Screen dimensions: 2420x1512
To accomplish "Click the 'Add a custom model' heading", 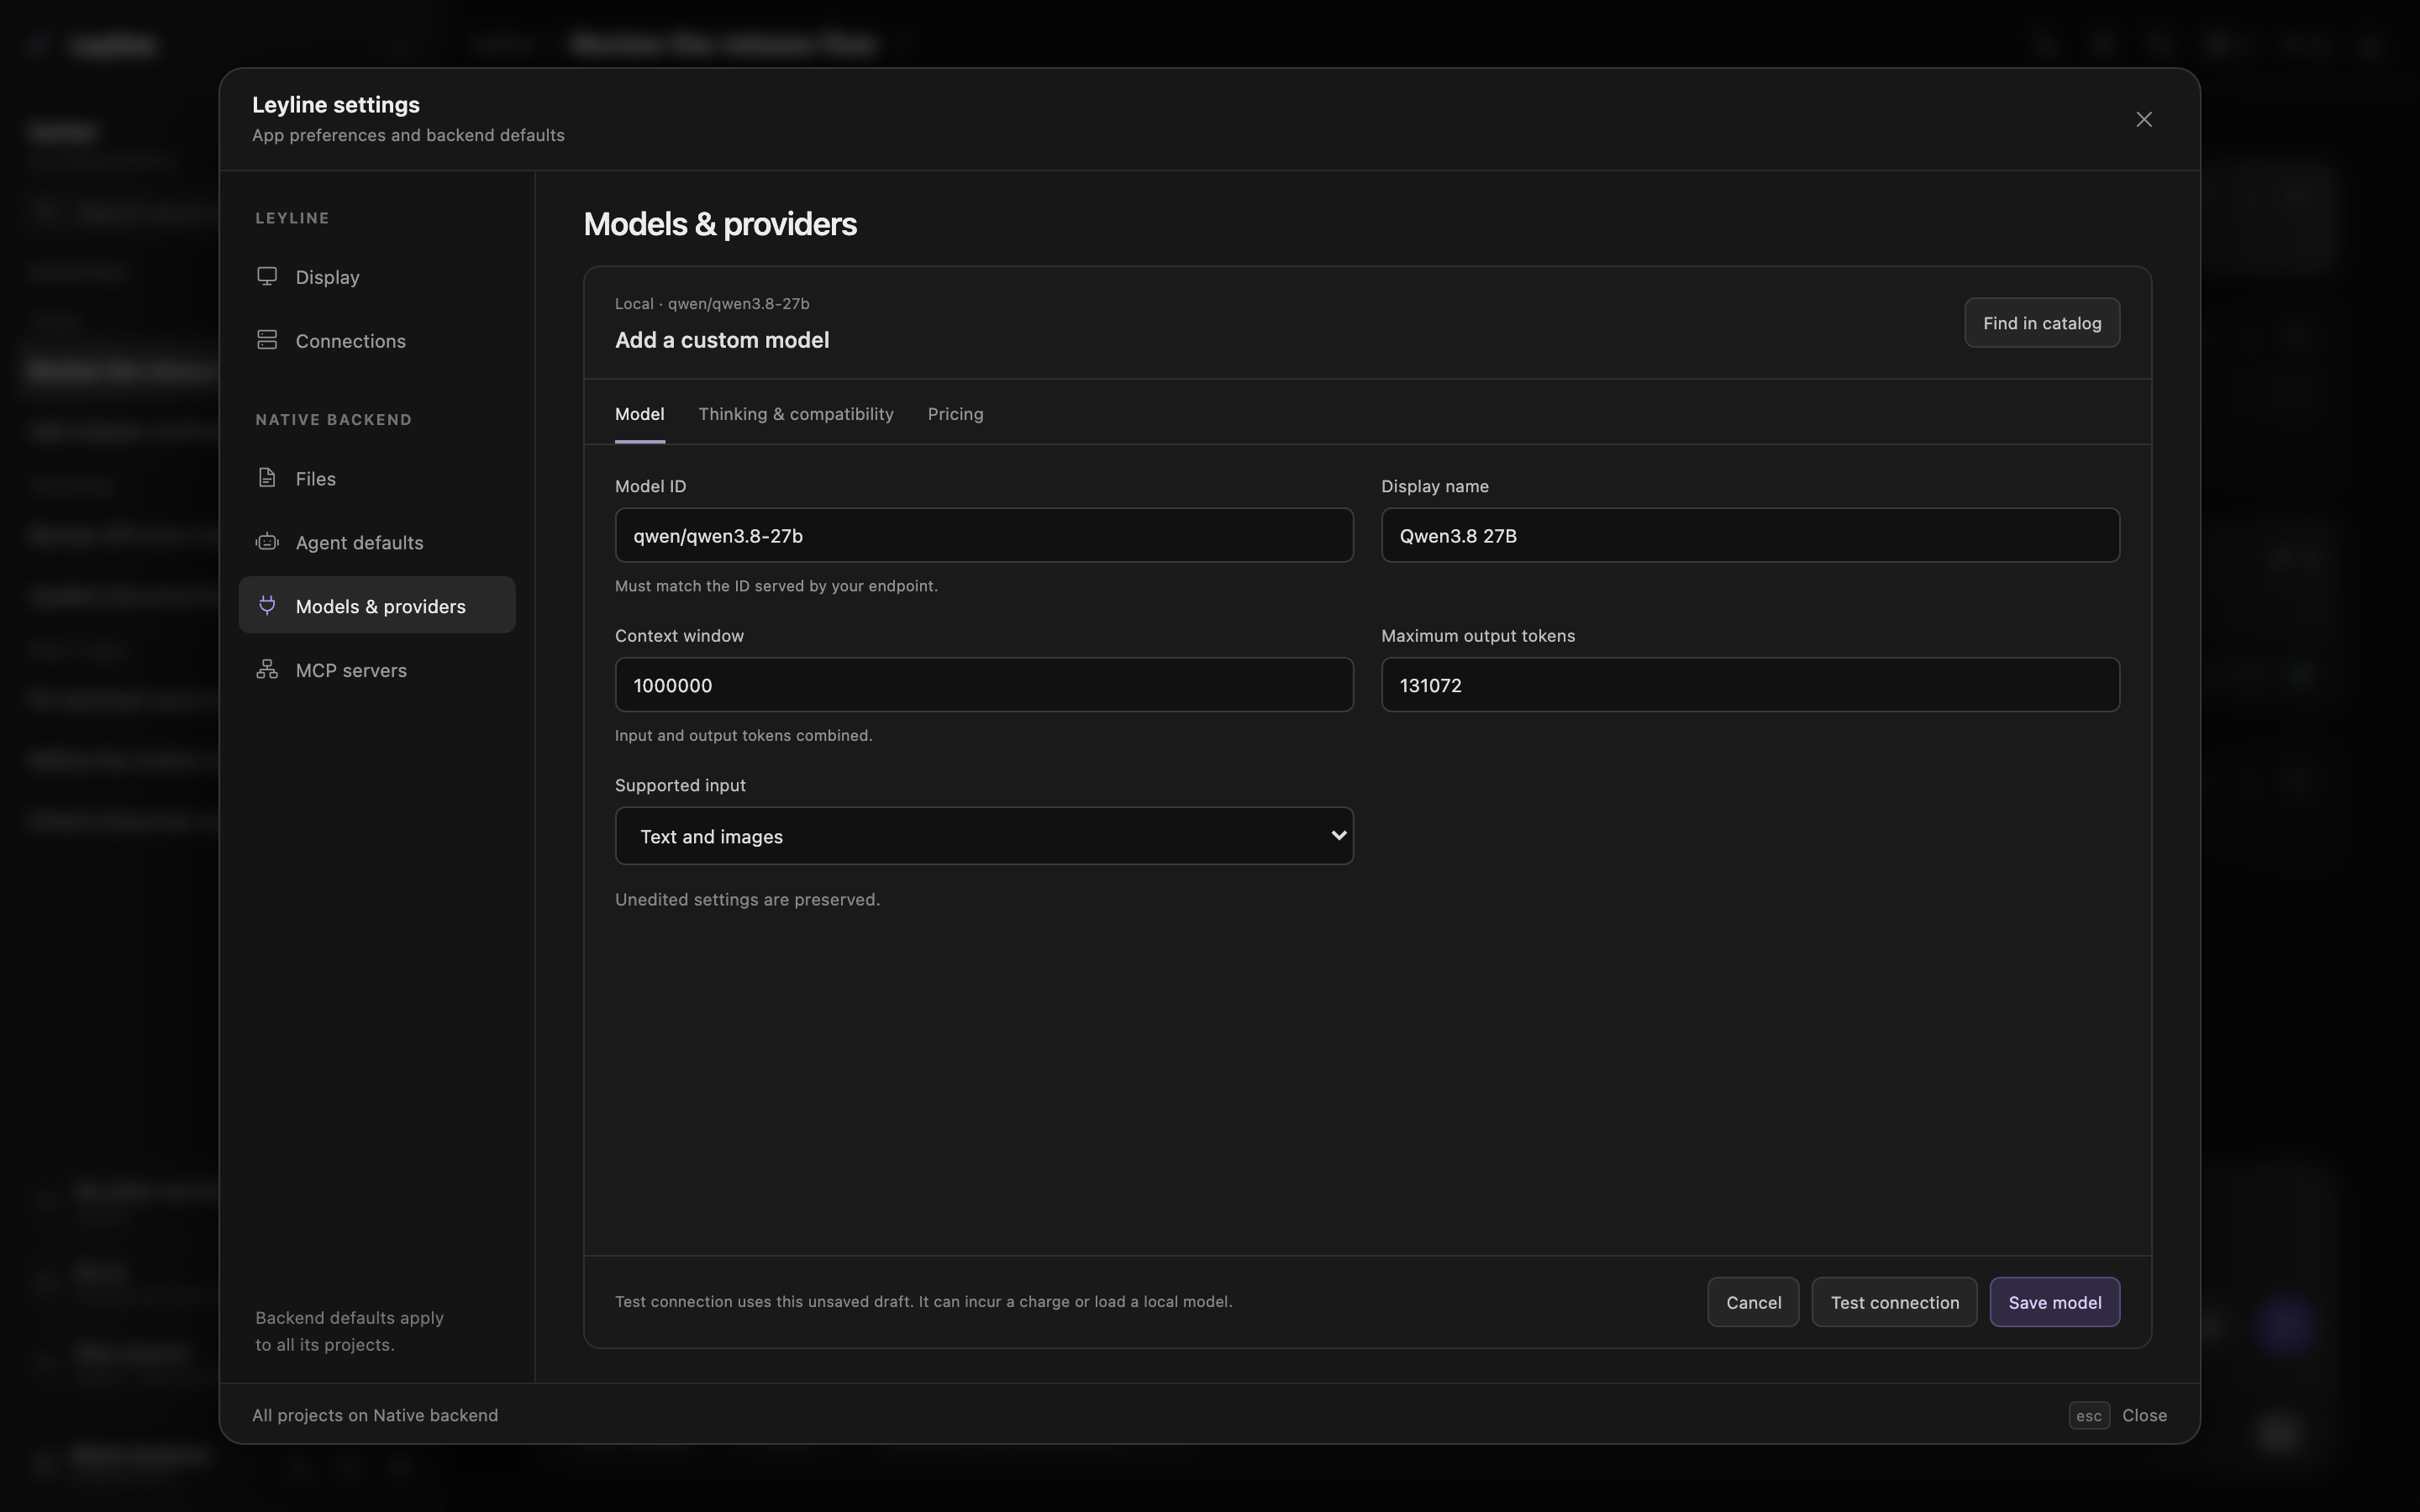I will click(x=722, y=340).
